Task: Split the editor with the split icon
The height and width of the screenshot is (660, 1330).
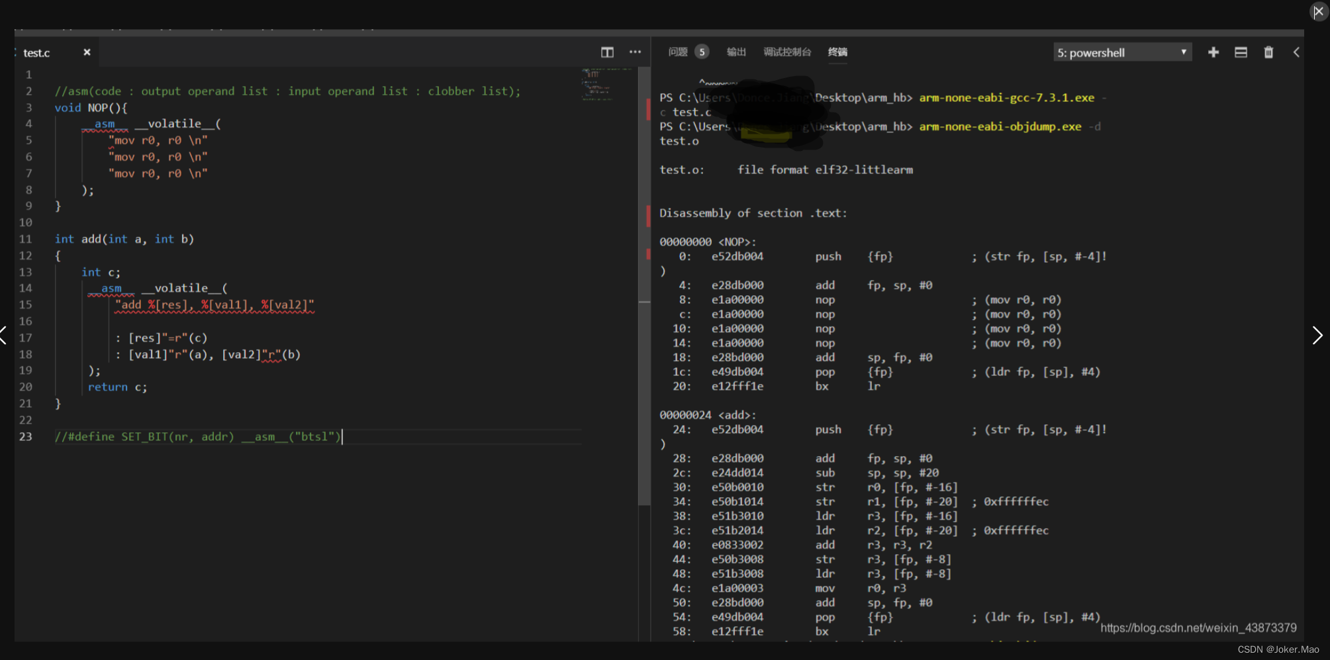Action: point(607,52)
